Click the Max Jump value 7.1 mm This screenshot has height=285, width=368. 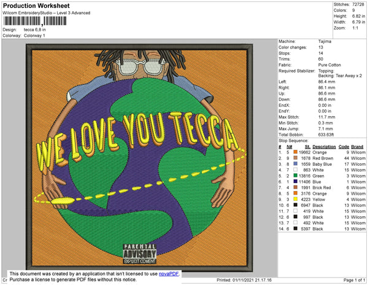tap(326, 129)
